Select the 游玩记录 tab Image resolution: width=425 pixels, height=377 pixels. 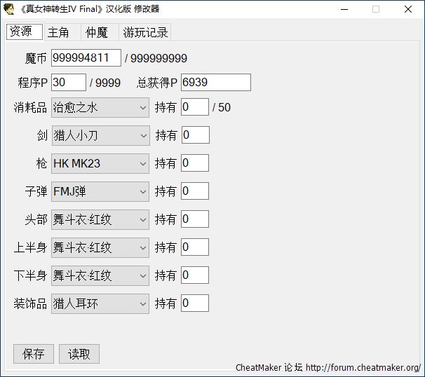point(145,33)
